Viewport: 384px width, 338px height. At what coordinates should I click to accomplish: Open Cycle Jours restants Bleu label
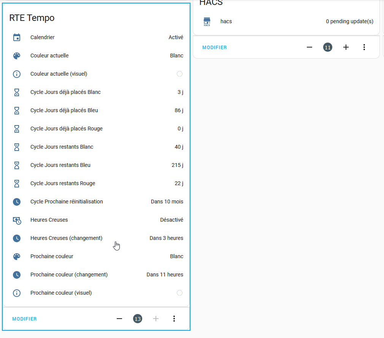pyautogui.click(x=60, y=165)
